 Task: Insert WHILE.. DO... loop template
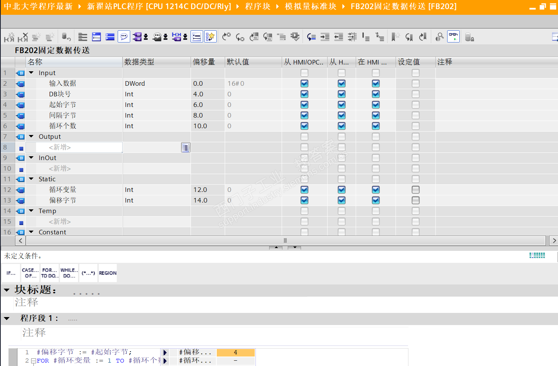tap(69, 273)
